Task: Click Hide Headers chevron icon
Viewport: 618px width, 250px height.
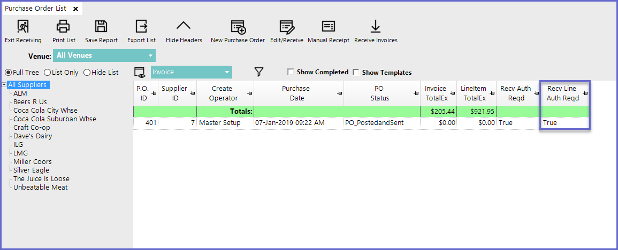Action: pyautogui.click(x=184, y=26)
